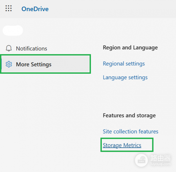Click the OneDrive header link
This screenshot has height=172, width=176.
click(x=35, y=9)
